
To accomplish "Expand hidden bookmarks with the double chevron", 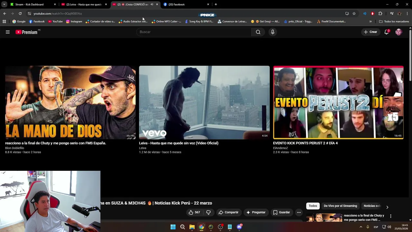I will [370, 22].
